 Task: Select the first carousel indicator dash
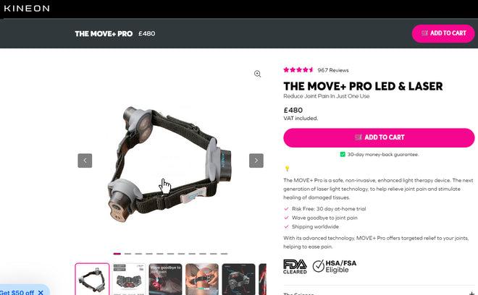tap(117, 254)
